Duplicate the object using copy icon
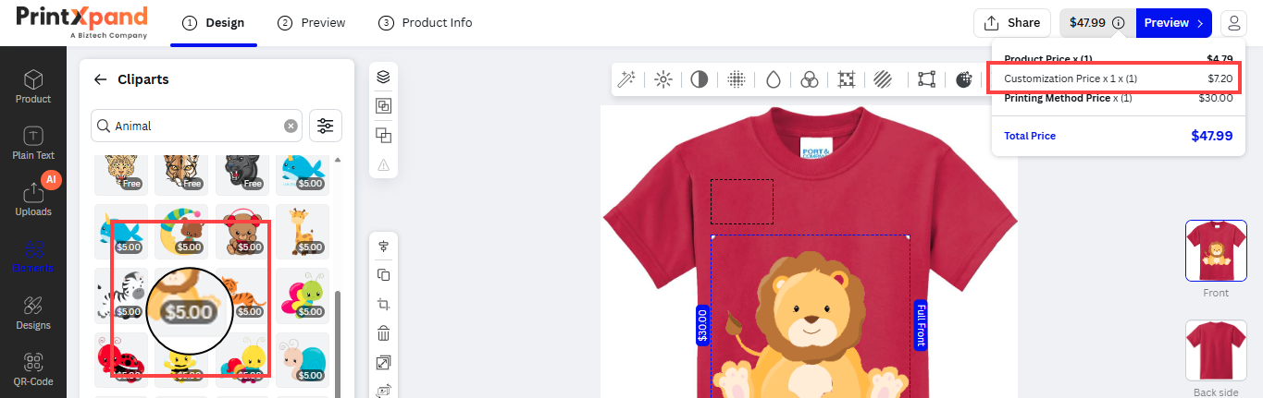 (x=383, y=274)
